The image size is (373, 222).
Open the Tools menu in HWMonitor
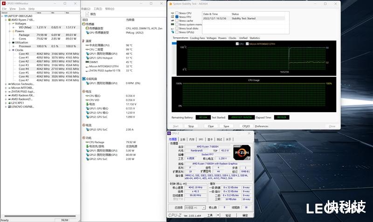pos(22,8)
